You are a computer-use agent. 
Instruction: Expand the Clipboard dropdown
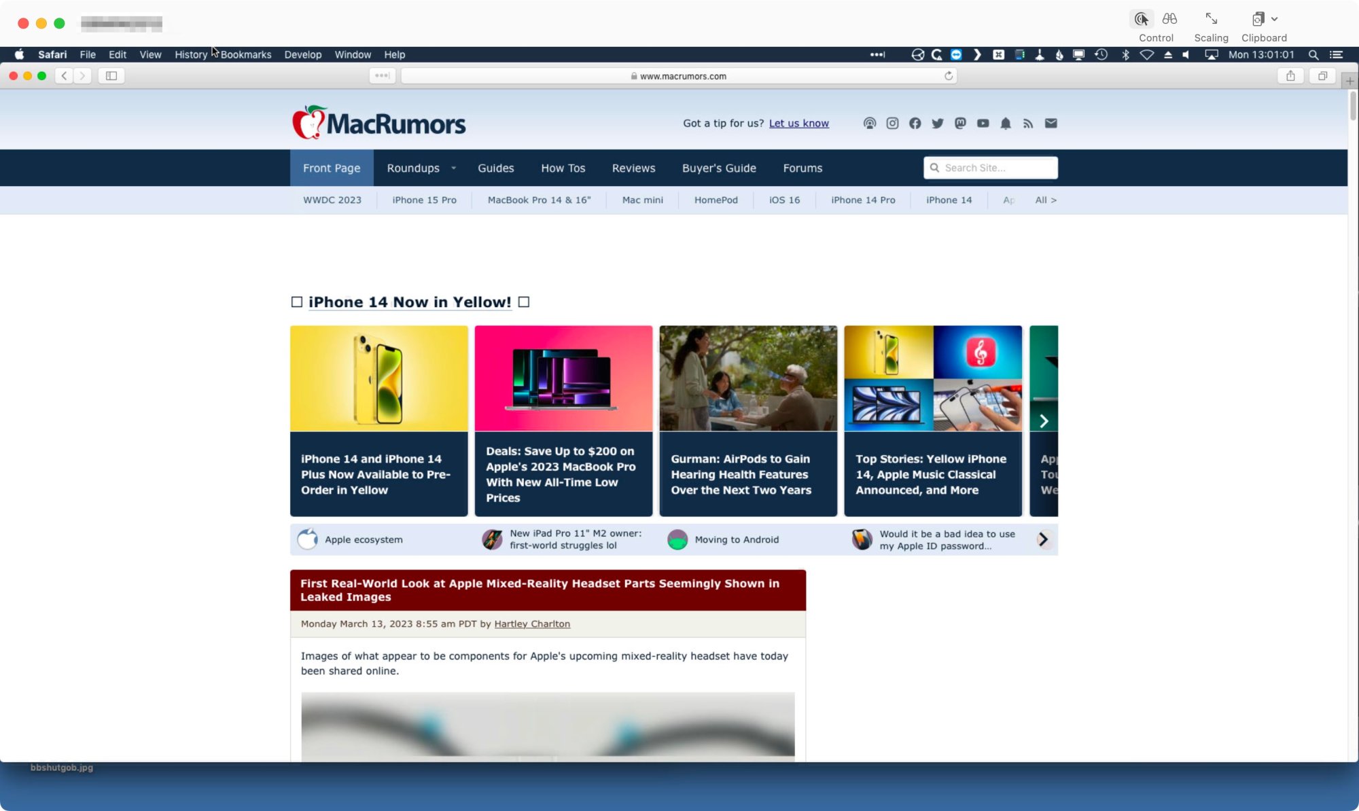1275,19
